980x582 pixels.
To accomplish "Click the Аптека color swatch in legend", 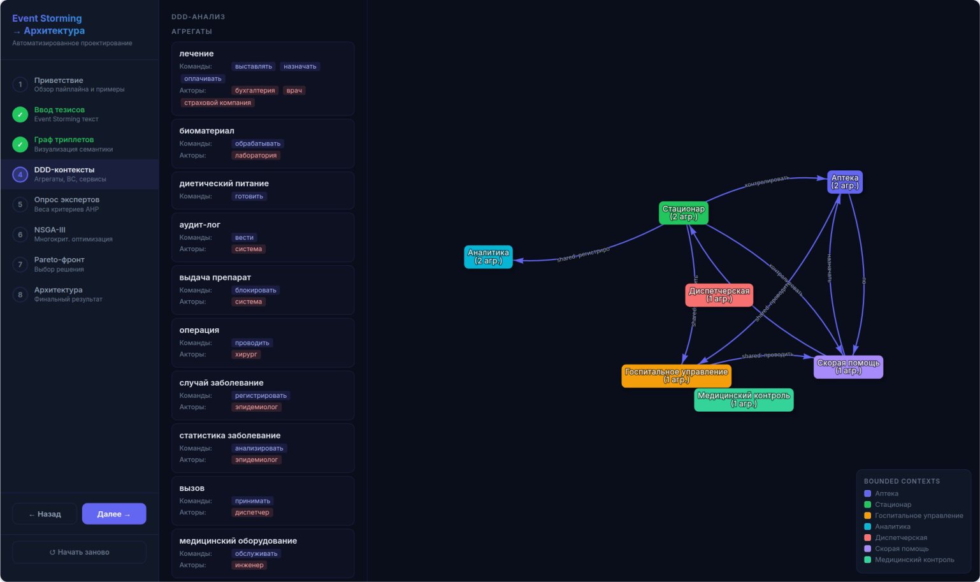I will 867,493.
